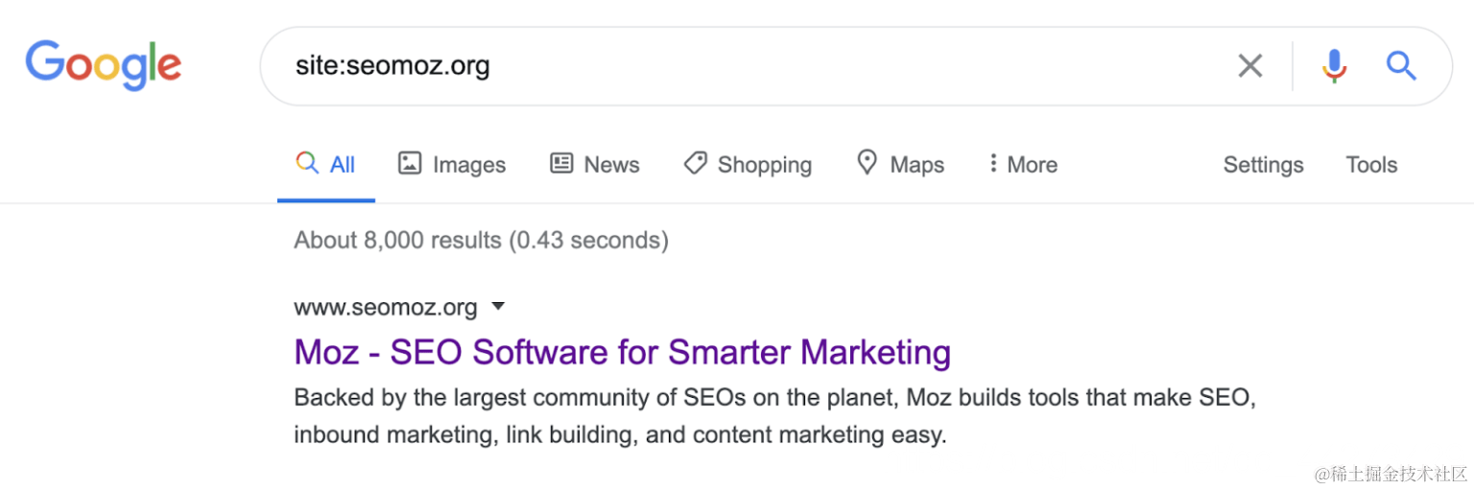Click the About 8,000 results stats text
Viewport: 1474px width, 490px height.
[482, 240]
